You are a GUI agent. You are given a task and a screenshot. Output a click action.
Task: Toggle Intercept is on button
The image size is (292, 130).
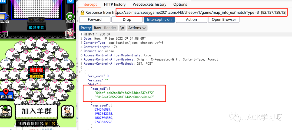click(159, 19)
